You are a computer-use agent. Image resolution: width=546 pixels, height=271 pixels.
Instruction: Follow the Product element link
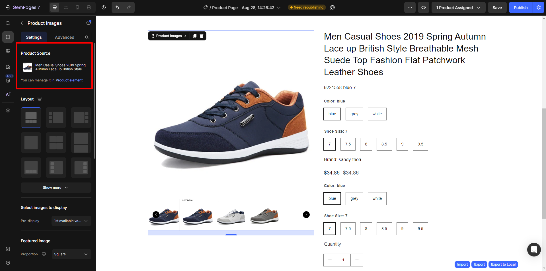pyautogui.click(x=69, y=80)
